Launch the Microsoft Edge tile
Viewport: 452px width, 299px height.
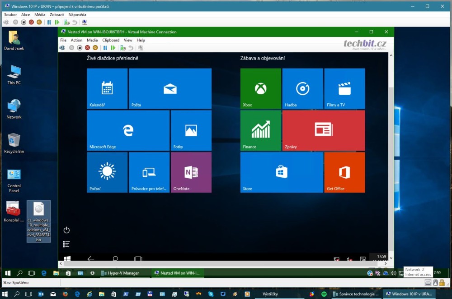point(128,130)
